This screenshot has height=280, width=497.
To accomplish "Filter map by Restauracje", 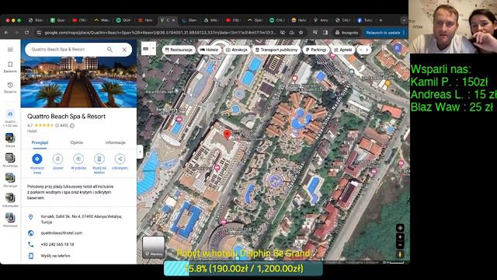I will tap(179, 50).
